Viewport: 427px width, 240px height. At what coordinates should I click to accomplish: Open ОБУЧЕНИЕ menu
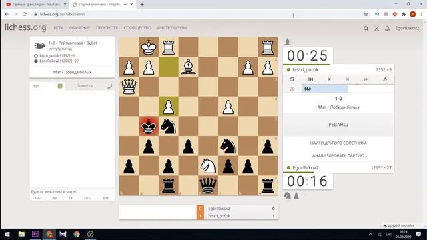[x=79, y=28]
